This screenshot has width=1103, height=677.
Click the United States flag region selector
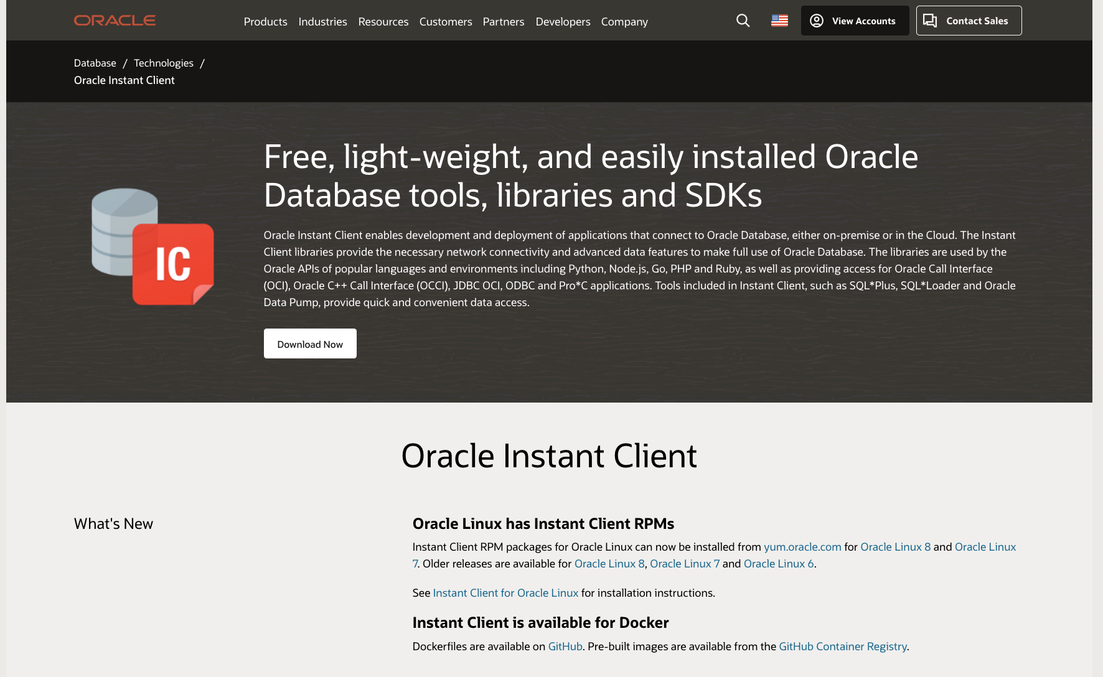click(779, 20)
